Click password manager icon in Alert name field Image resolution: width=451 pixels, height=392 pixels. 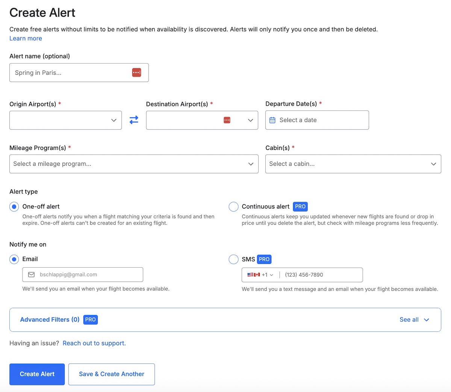(x=136, y=73)
